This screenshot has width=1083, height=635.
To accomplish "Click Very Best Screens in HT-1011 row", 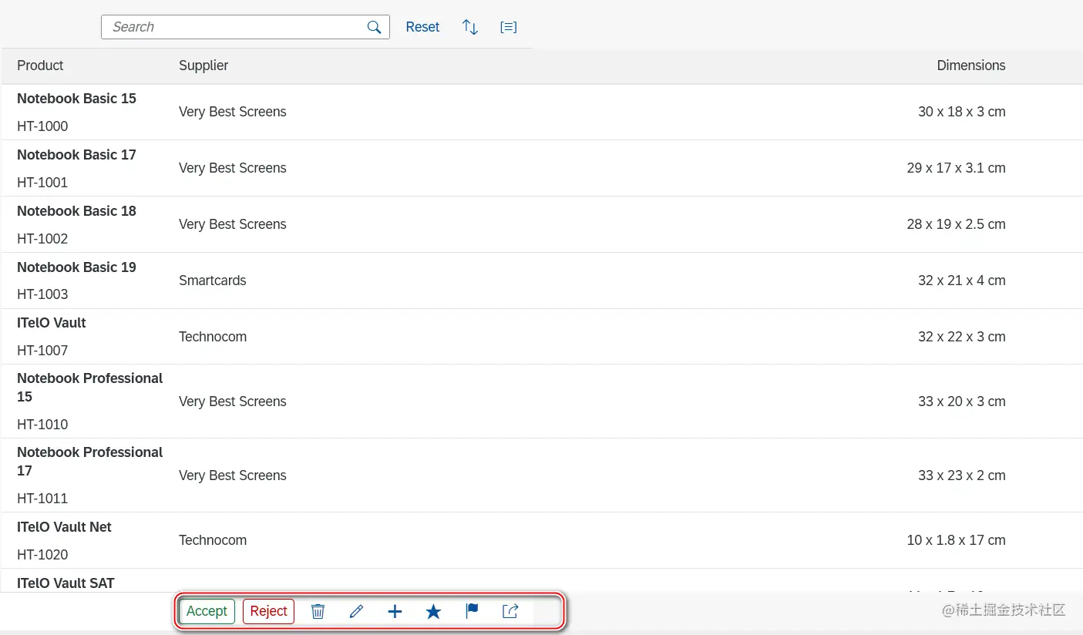I will [x=233, y=475].
